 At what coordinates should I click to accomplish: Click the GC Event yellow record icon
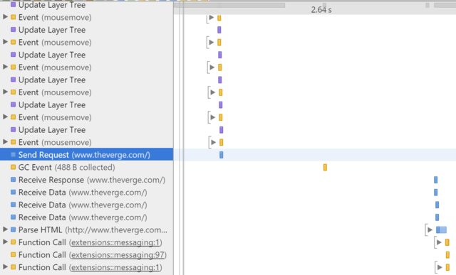(x=13, y=167)
